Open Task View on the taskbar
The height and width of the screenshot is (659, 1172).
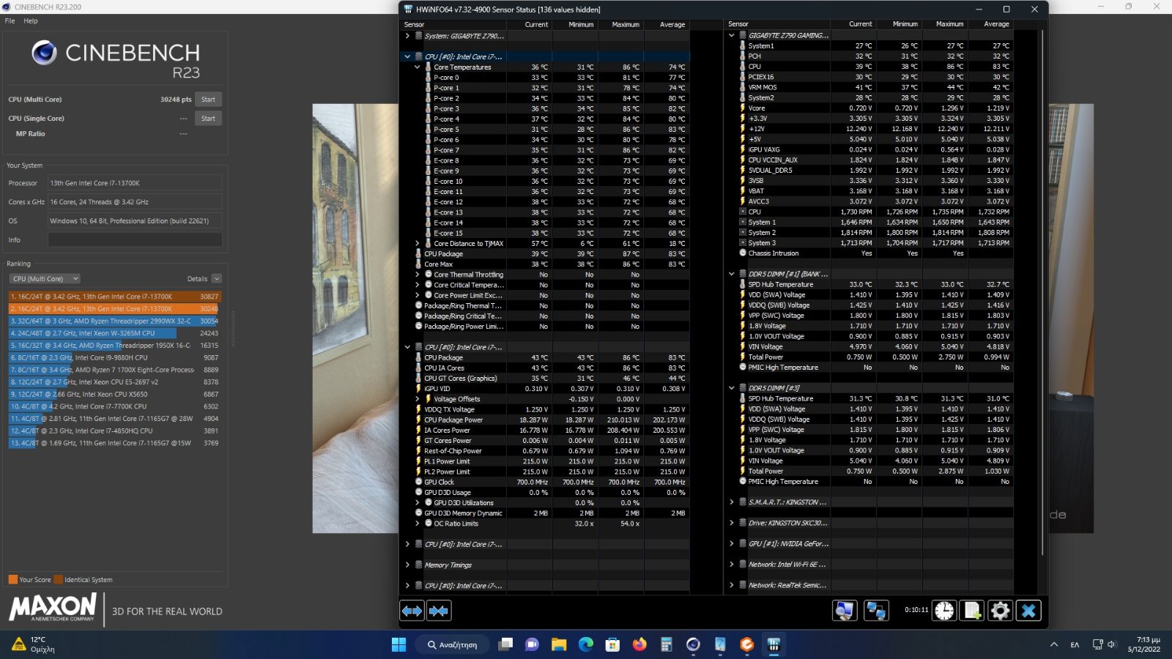pos(505,644)
